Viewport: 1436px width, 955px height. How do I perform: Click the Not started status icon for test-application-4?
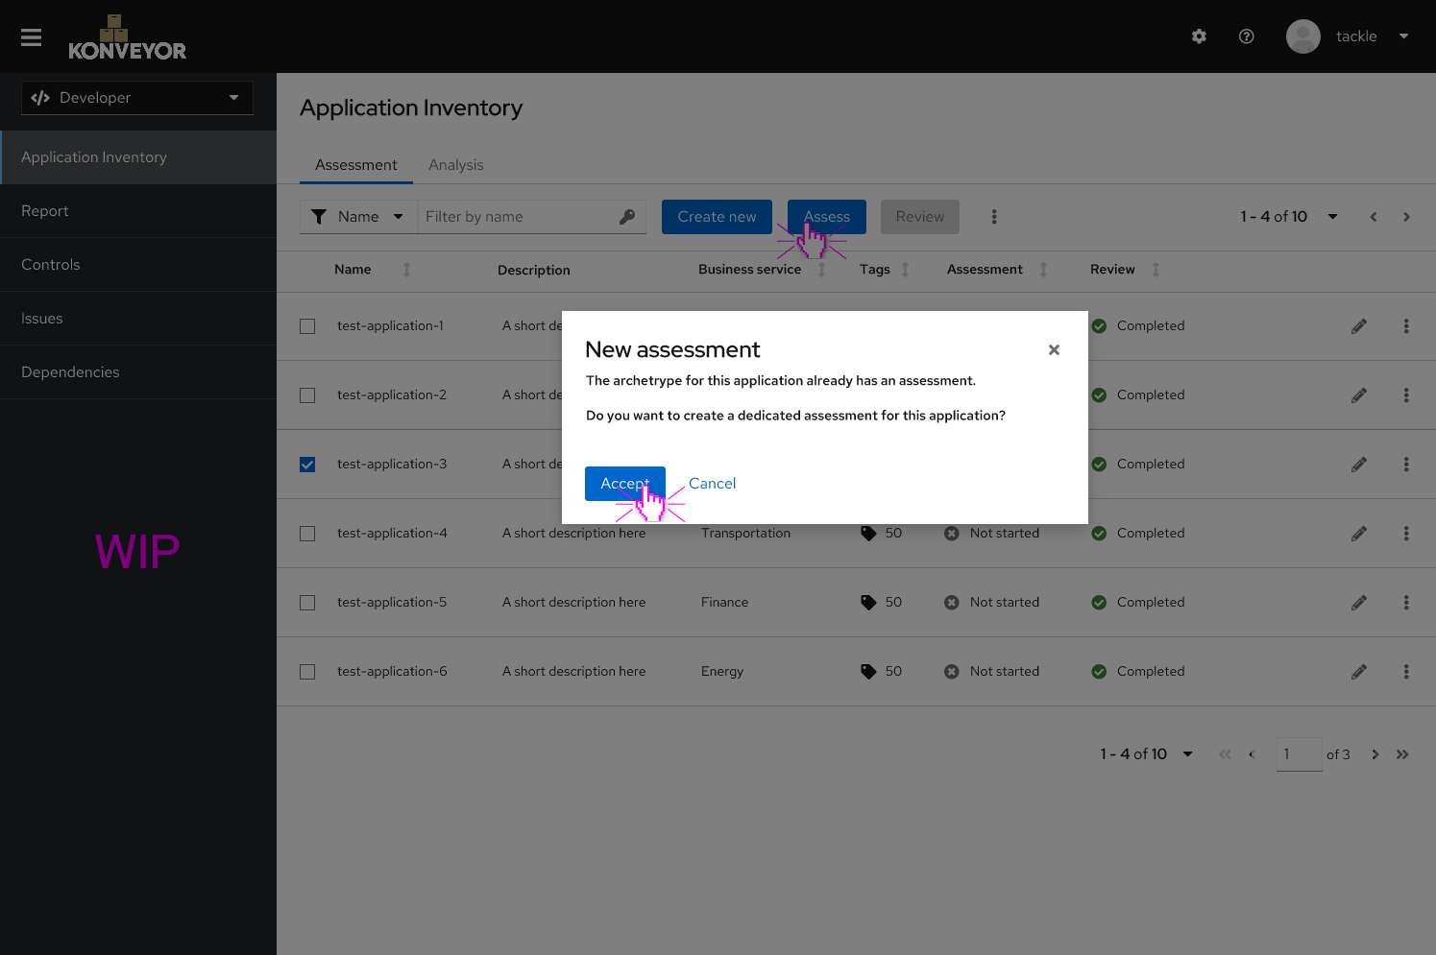(x=951, y=533)
